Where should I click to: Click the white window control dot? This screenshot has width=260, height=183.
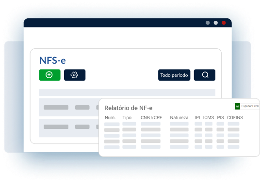[215, 23]
